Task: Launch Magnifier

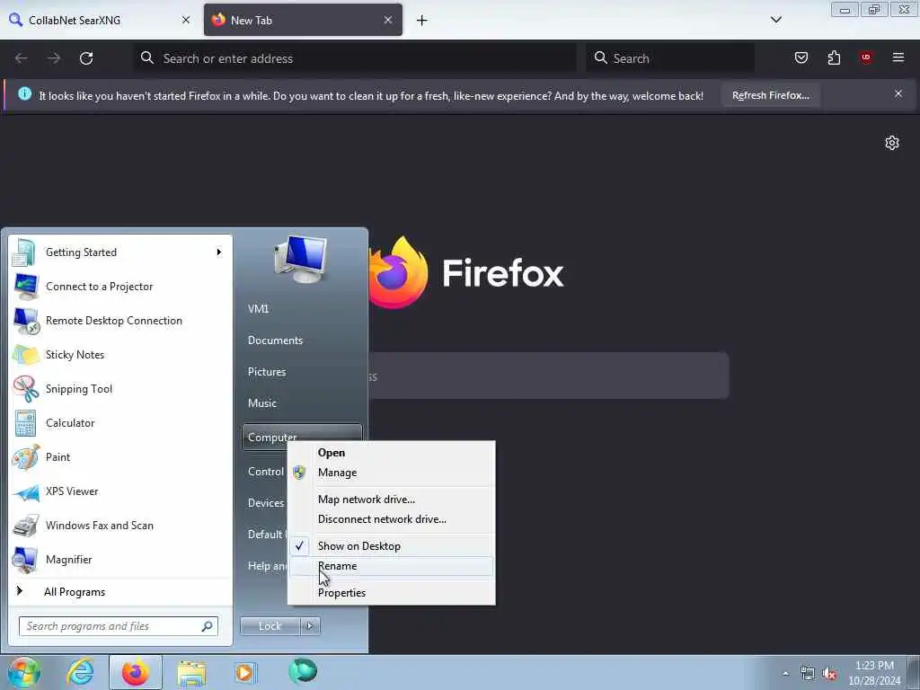Action: (x=120, y=559)
